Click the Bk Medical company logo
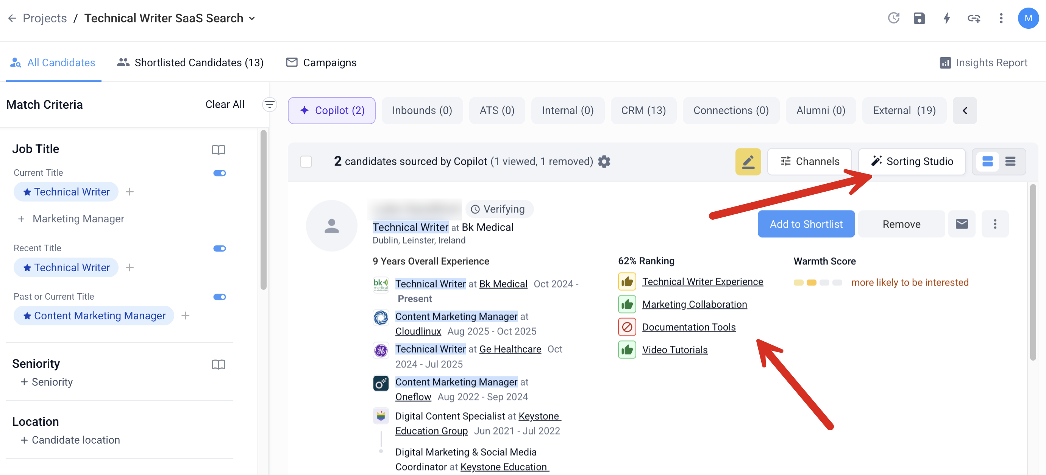This screenshot has height=475, width=1046. [381, 284]
